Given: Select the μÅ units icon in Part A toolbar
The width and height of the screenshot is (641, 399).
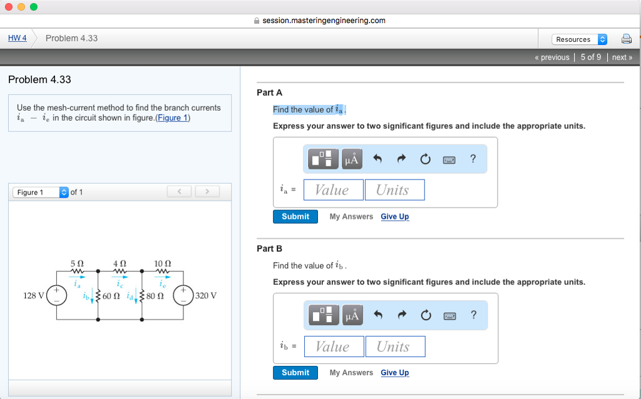Looking at the screenshot, I should tap(351, 159).
